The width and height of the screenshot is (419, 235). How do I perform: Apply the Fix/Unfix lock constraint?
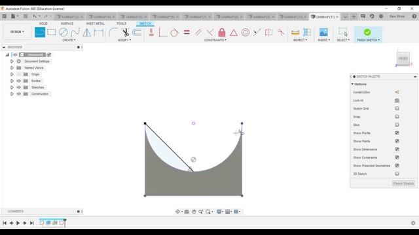pos(222,32)
